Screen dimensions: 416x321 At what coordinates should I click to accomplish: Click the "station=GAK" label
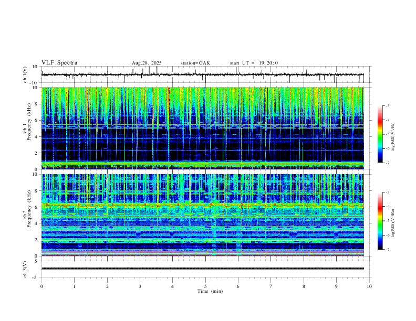click(195, 63)
